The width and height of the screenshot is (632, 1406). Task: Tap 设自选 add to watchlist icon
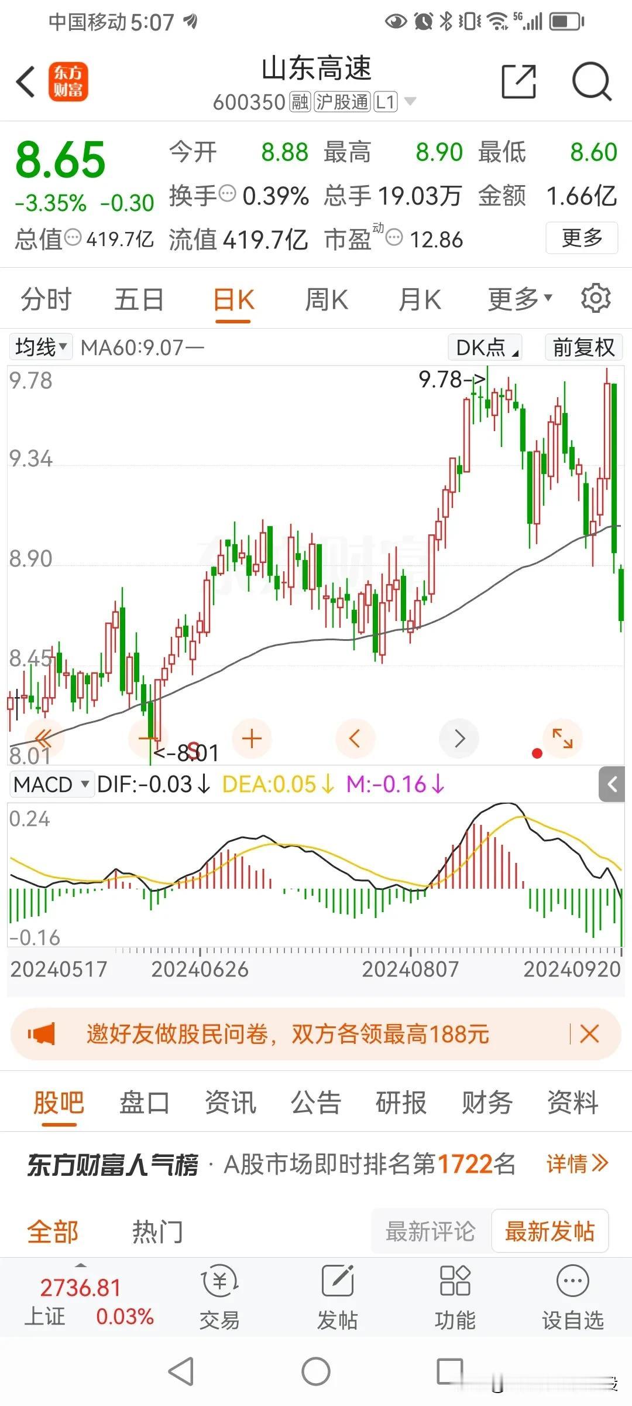(x=573, y=1297)
